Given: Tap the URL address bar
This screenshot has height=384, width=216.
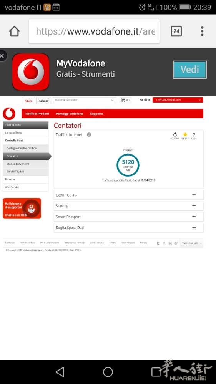Looking at the screenshot, I should coord(94,31).
